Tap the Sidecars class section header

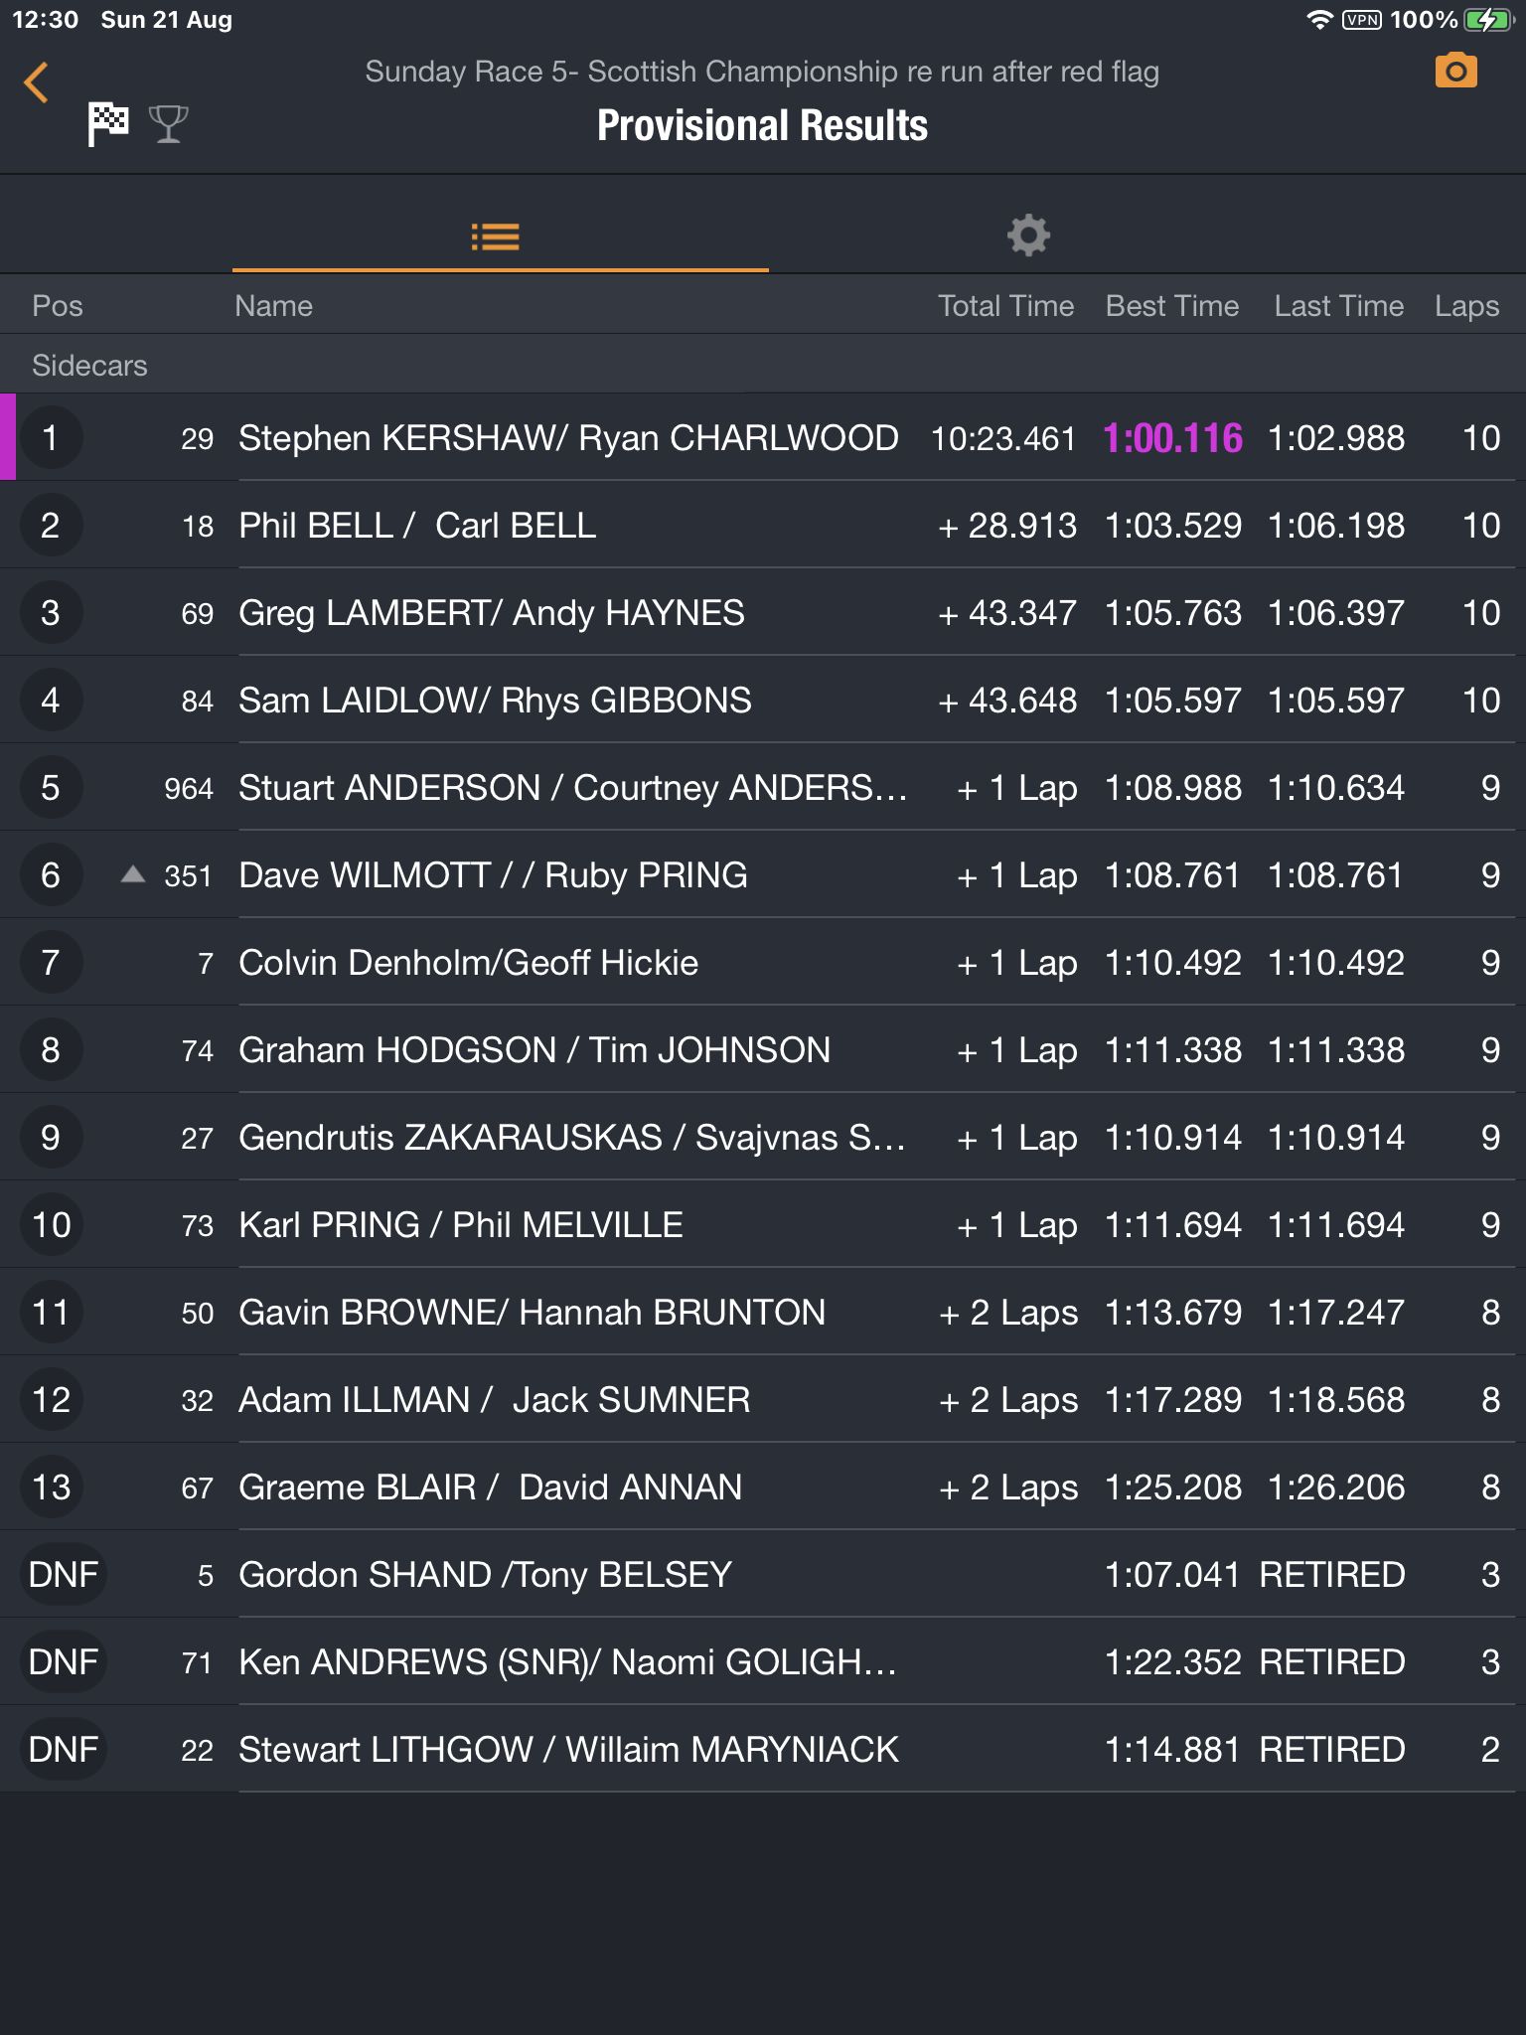[x=89, y=366]
